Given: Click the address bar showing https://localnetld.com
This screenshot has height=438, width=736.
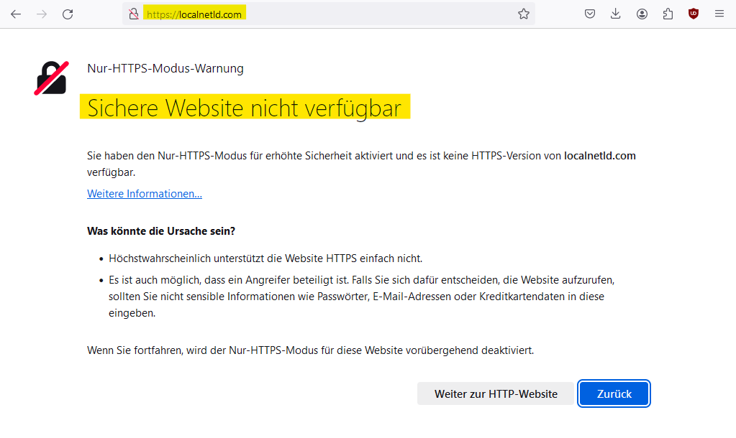Looking at the screenshot, I should 324,14.
